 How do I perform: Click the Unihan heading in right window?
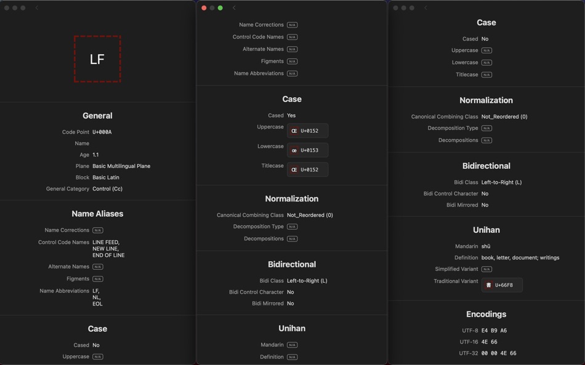[x=486, y=230]
